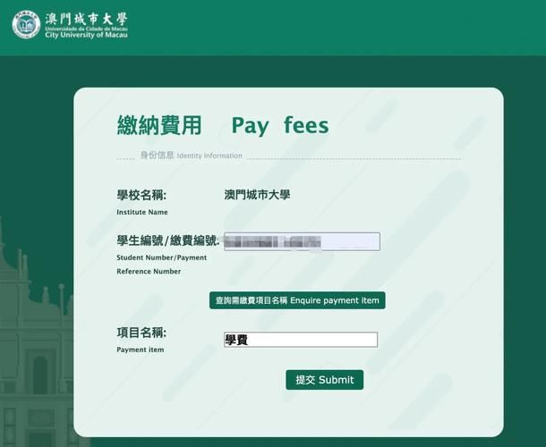546x447 pixels.
Task: Click the 學校名稱 Institute Name label
Action: [x=141, y=195]
